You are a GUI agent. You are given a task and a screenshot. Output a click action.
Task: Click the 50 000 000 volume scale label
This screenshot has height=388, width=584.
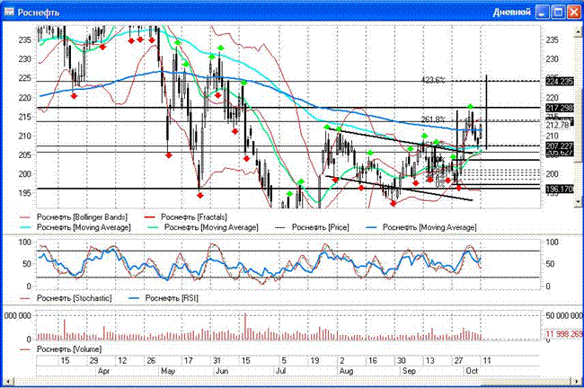pos(564,316)
